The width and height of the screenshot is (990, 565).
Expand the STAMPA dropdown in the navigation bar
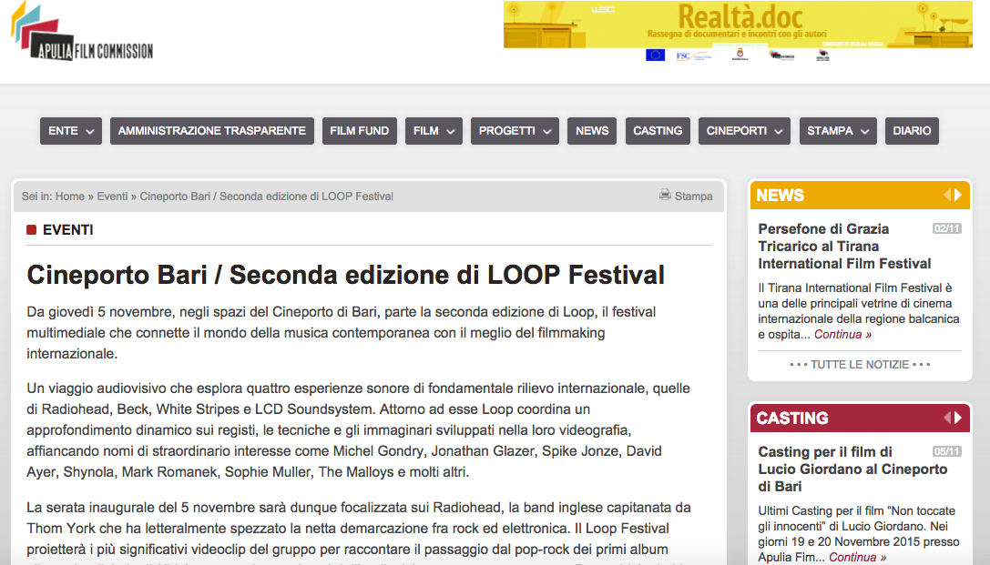838,130
